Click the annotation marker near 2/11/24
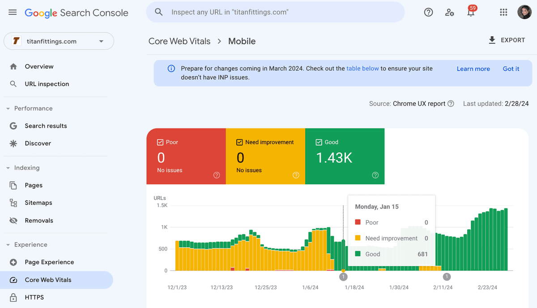The image size is (537, 308). point(446,277)
